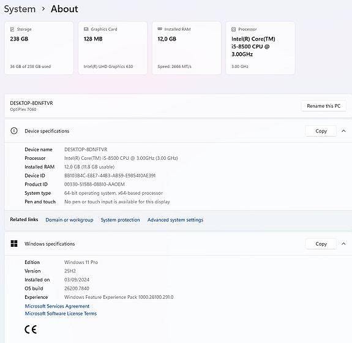Click the About breadcrumb title

pos(64,9)
